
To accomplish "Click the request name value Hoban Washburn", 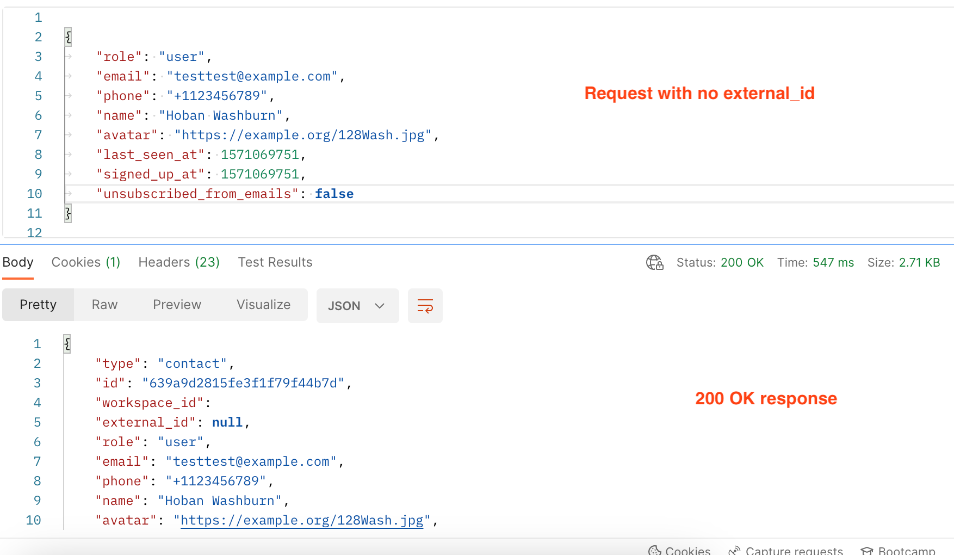I will (221, 115).
